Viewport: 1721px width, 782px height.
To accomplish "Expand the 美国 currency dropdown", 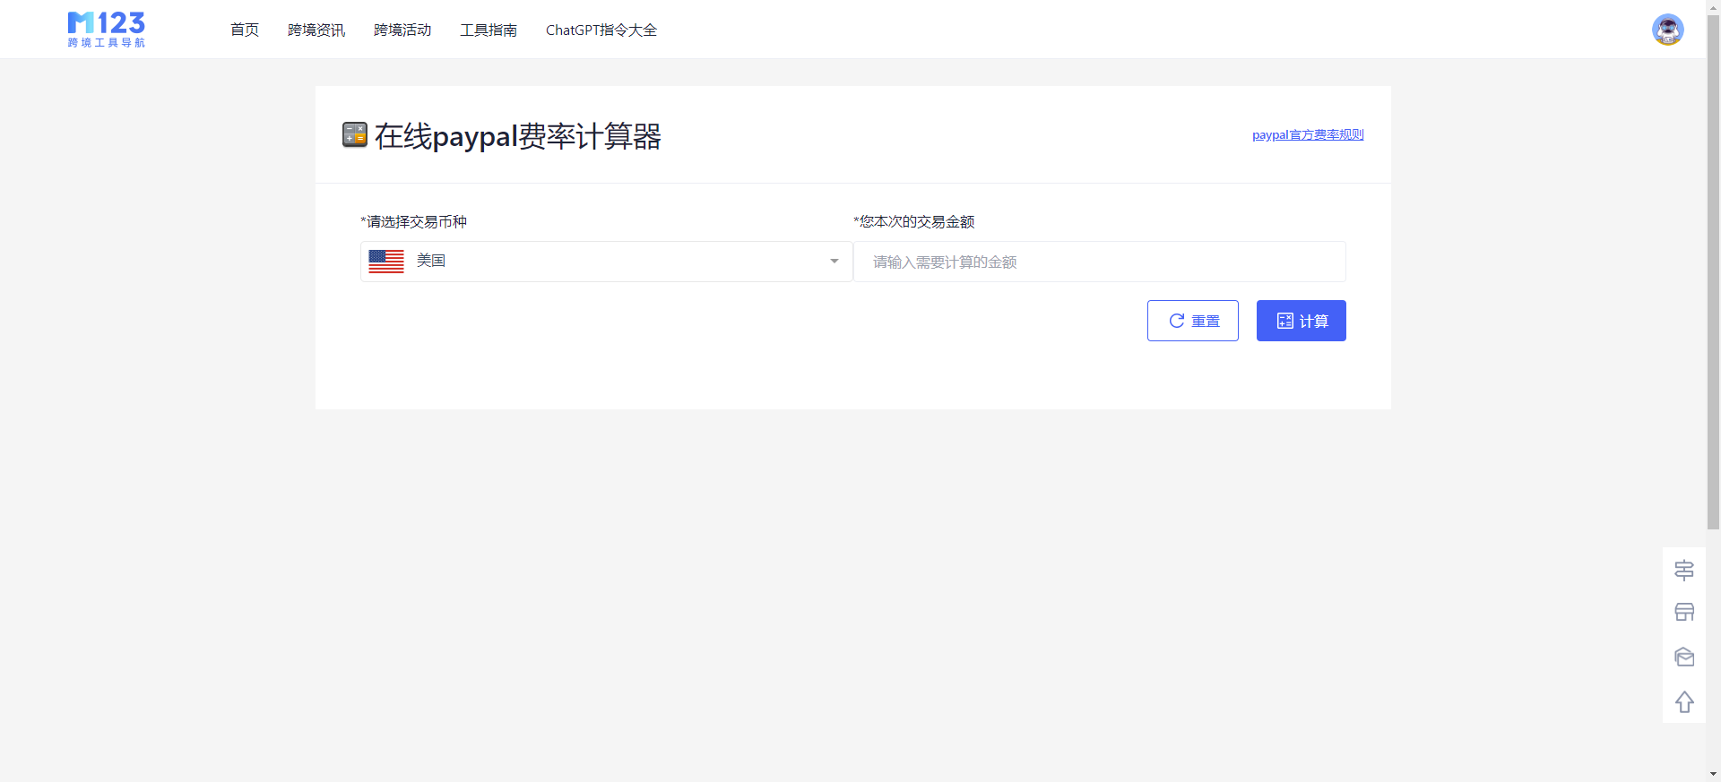I will pos(607,262).
